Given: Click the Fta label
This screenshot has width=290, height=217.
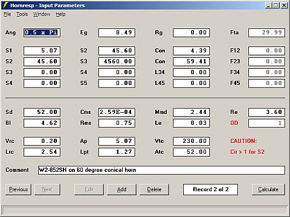Looking at the screenshot, I should click(234, 33).
